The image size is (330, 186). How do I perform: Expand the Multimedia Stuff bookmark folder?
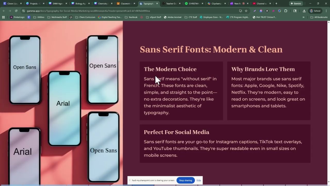pos(57,17)
